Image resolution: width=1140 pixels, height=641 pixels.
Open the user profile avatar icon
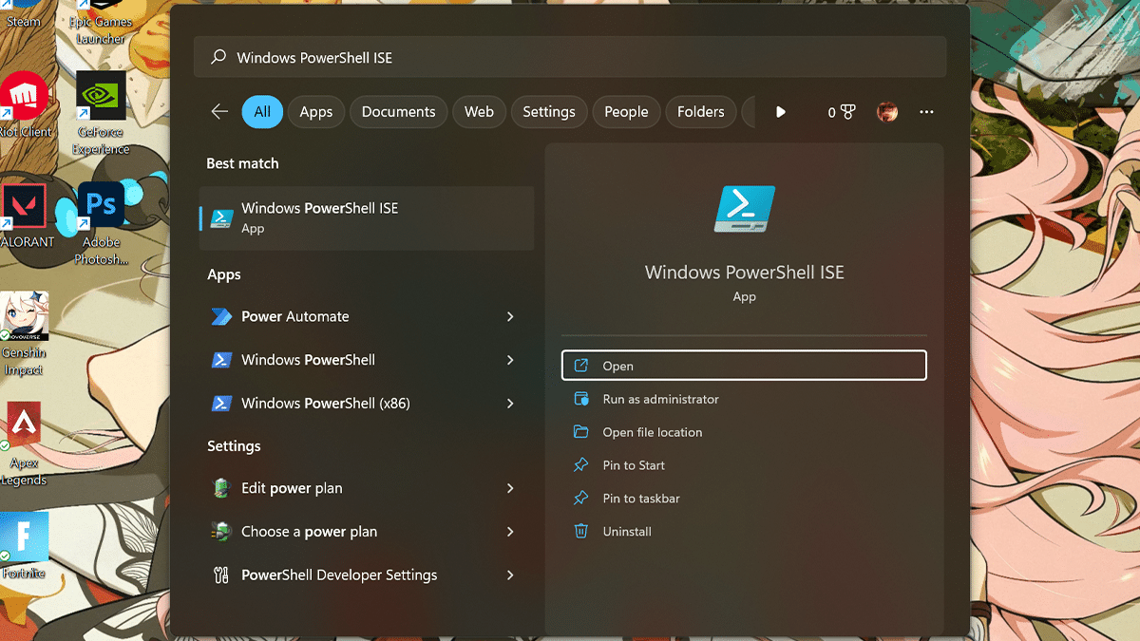887,112
